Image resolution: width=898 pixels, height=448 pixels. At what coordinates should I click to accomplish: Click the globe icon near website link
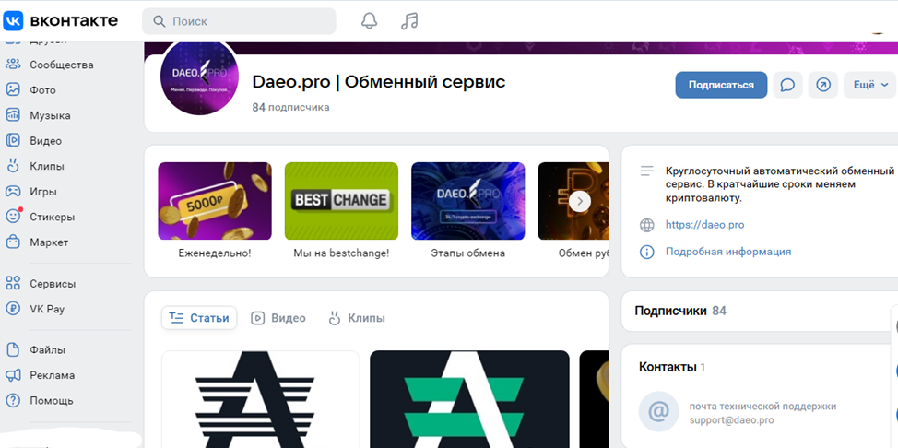click(x=646, y=225)
